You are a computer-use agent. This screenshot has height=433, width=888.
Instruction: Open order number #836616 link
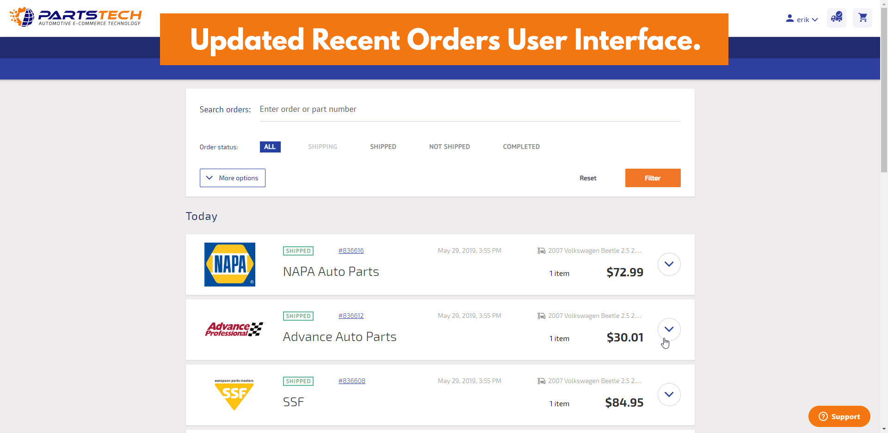351,250
